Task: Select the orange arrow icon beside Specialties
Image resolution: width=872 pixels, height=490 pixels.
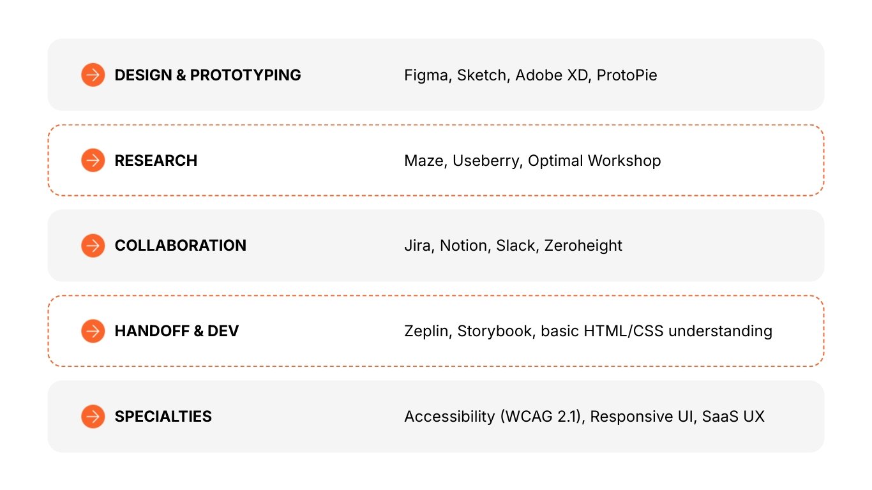Action: click(93, 417)
